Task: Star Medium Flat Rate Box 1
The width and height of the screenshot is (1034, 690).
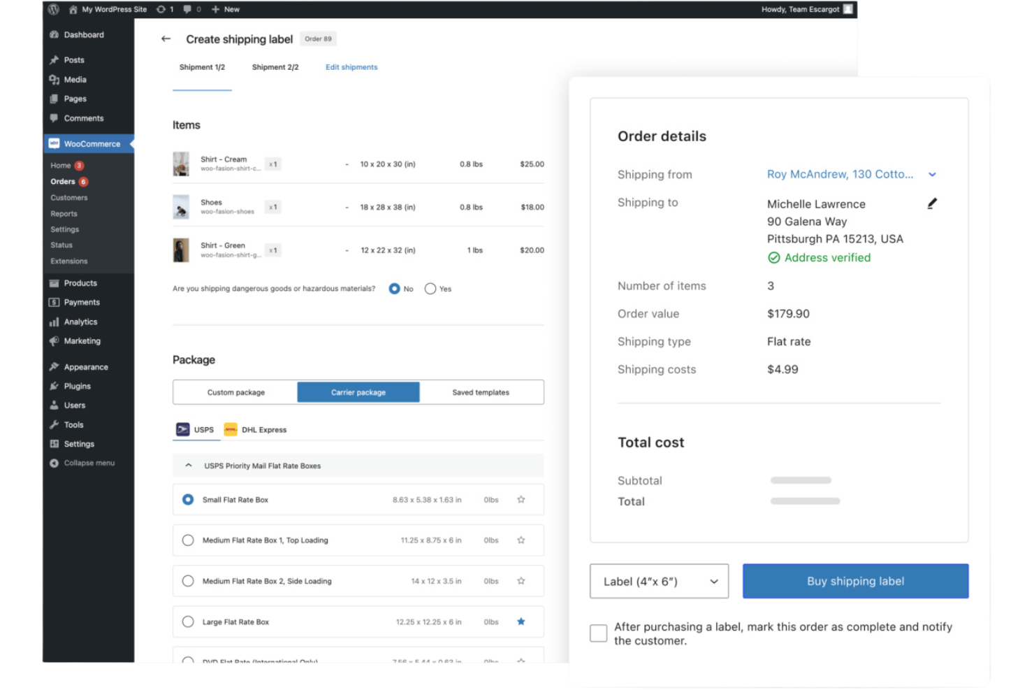Action: click(x=521, y=540)
